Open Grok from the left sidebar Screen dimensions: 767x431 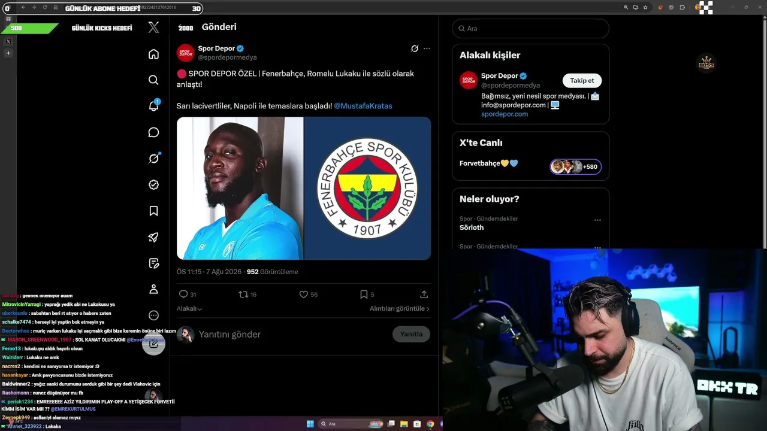click(x=154, y=158)
